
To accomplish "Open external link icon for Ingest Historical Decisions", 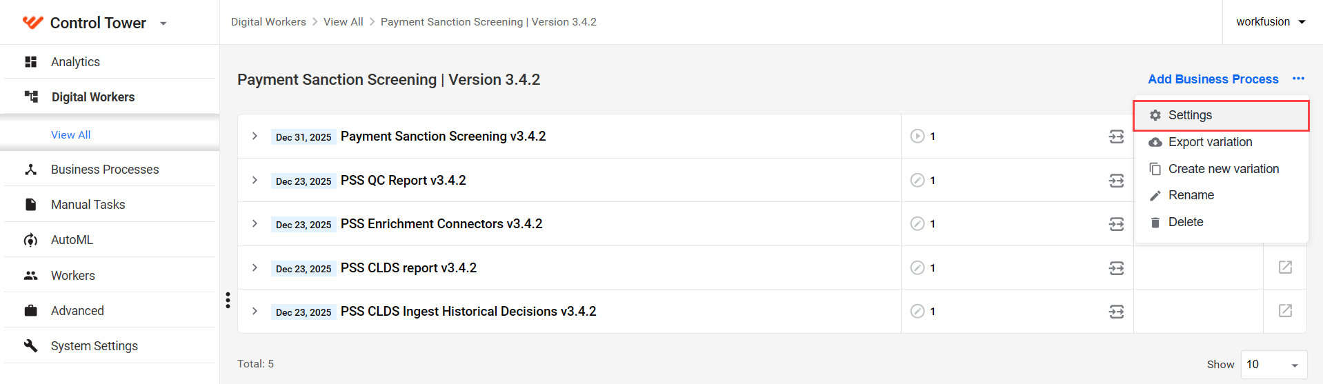I will (1285, 311).
